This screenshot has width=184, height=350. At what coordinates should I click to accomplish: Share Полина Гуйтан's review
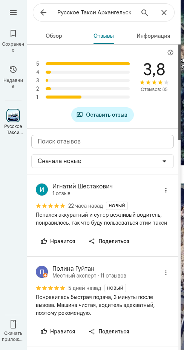tap(109, 331)
